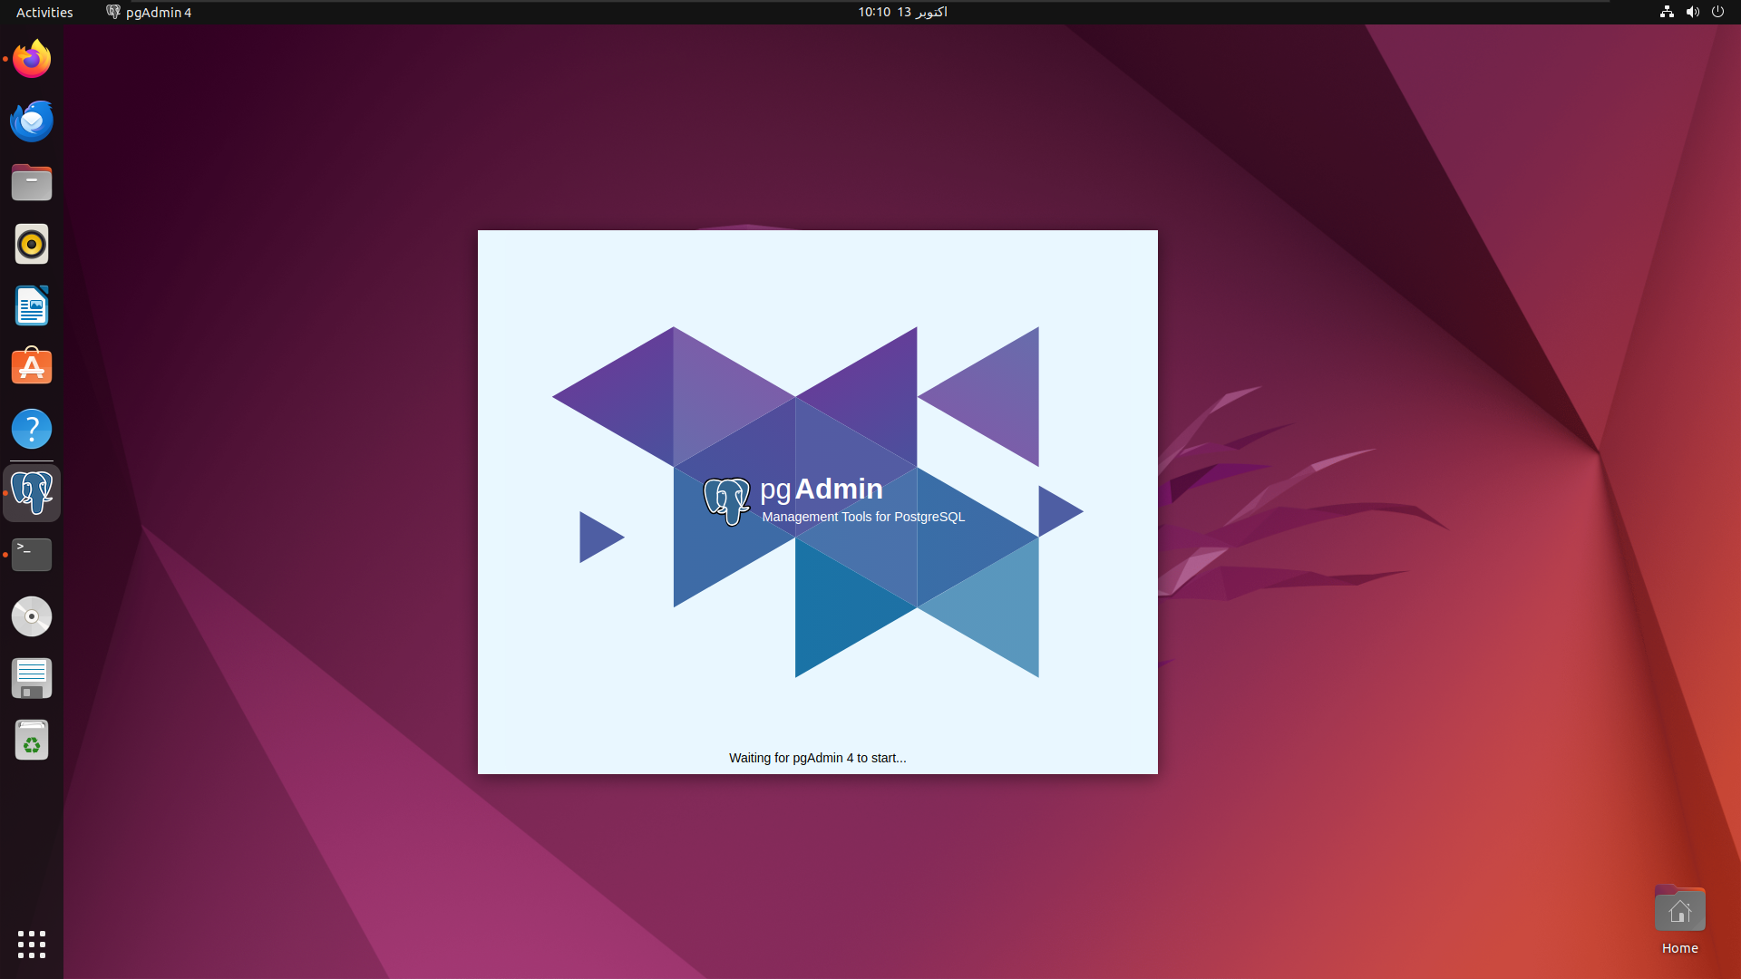Click the 'Waiting for pgAdmin 4 to start...' text
The width and height of the screenshot is (1741, 979).
(817, 758)
